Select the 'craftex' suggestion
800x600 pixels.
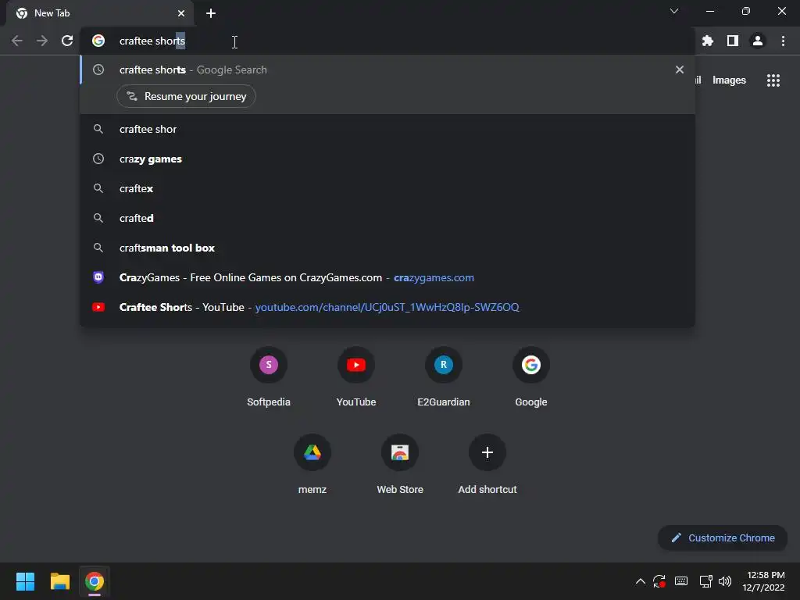click(x=387, y=188)
